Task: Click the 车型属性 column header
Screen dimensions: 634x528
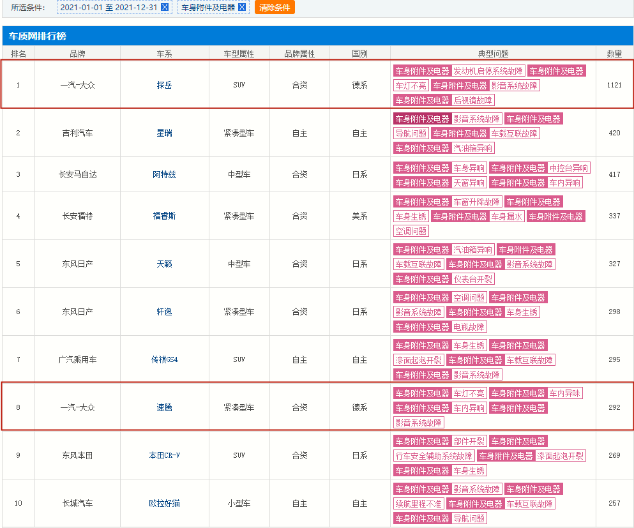Action: [x=239, y=54]
